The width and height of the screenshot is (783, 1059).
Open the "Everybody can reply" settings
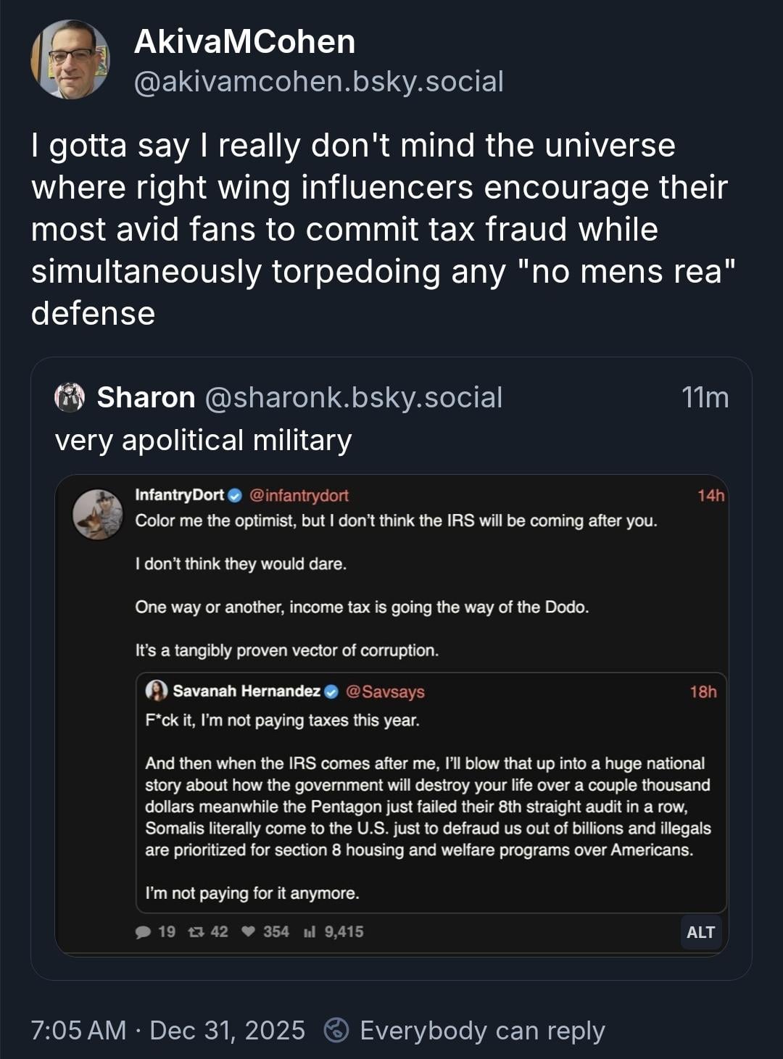(464, 1030)
